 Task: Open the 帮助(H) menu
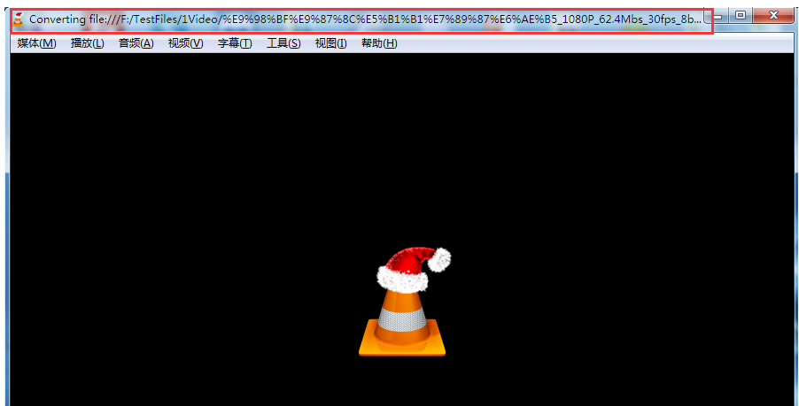pos(379,43)
